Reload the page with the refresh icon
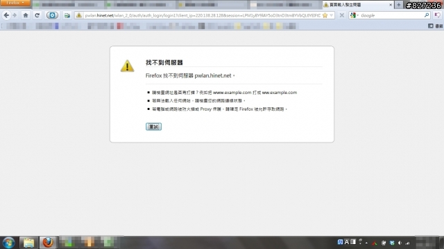 tap(37, 15)
